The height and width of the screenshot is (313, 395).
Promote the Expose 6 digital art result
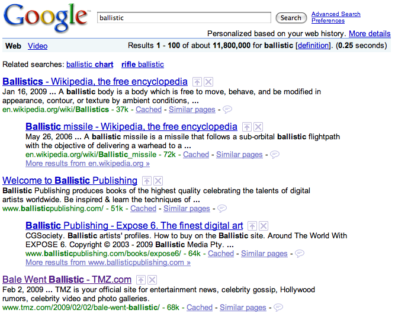click(252, 226)
